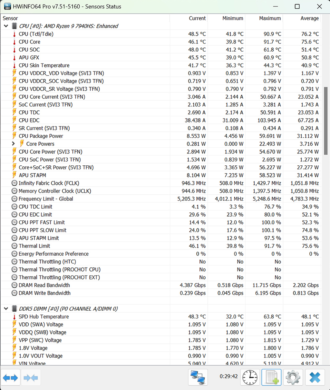Viewport: 330px width, 390px height.
Task: Click the lightning icon beside CPU TDC
Action: click(14, 112)
